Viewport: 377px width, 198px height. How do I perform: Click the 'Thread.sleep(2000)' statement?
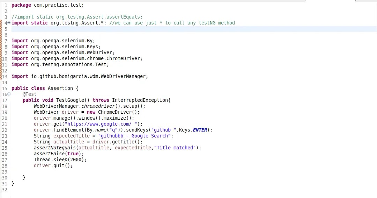tap(60, 160)
